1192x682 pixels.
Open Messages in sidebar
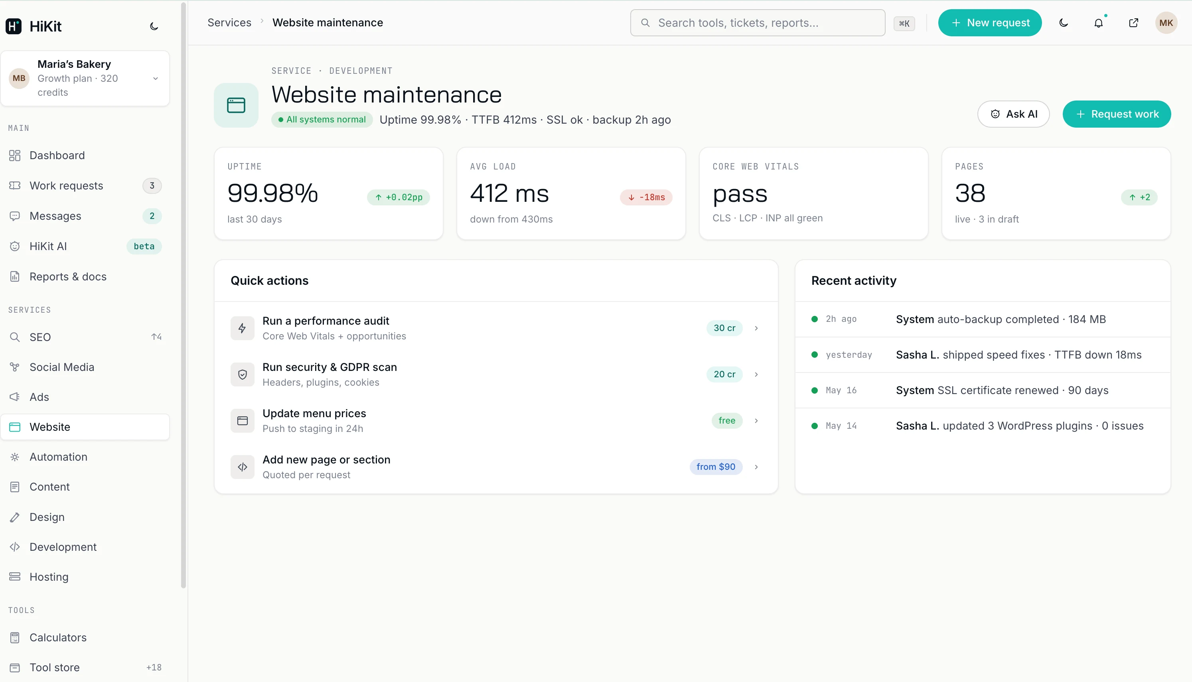[x=85, y=216]
